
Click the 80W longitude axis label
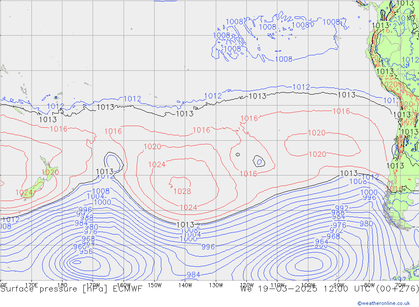(x=370, y=285)
